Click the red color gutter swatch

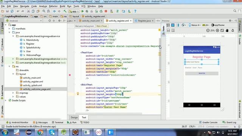click(70, 75)
